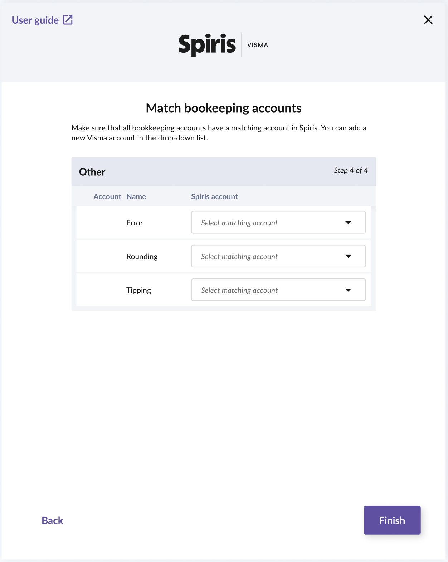This screenshot has height=562, width=448.
Task: Click the Step 4 of 4 indicator
Action: pyautogui.click(x=351, y=171)
